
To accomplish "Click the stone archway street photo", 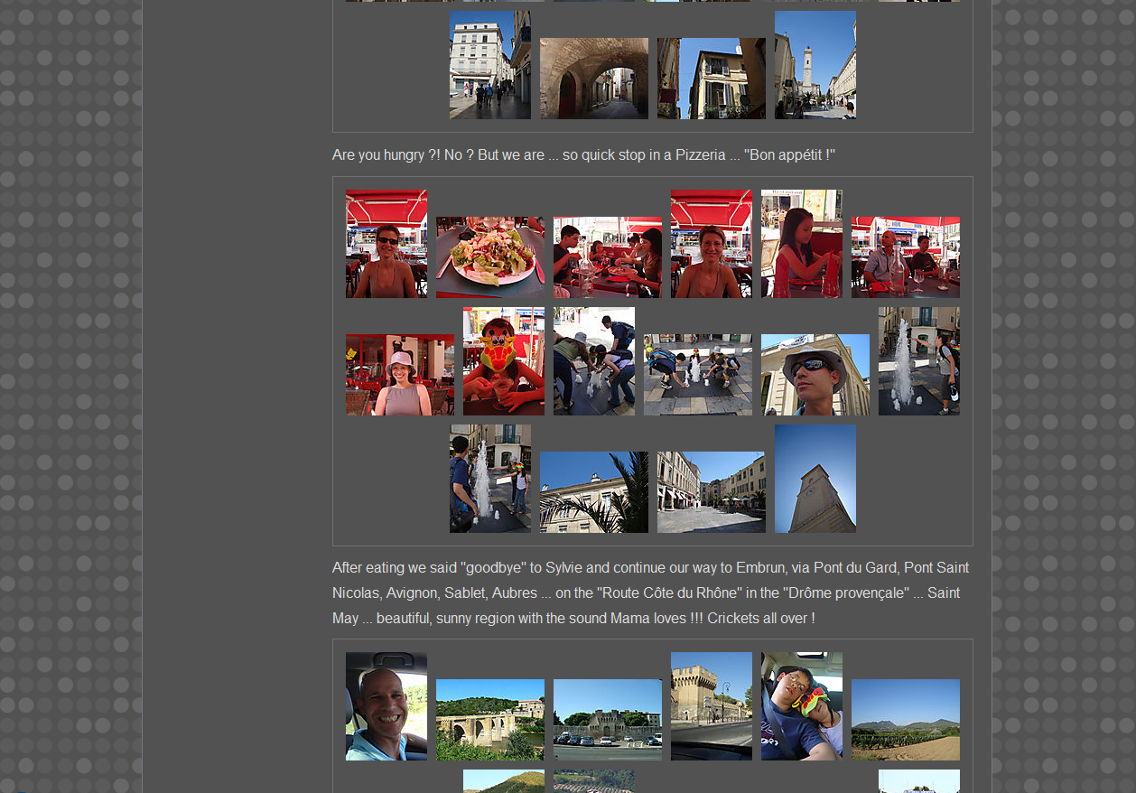I will tap(593, 79).
